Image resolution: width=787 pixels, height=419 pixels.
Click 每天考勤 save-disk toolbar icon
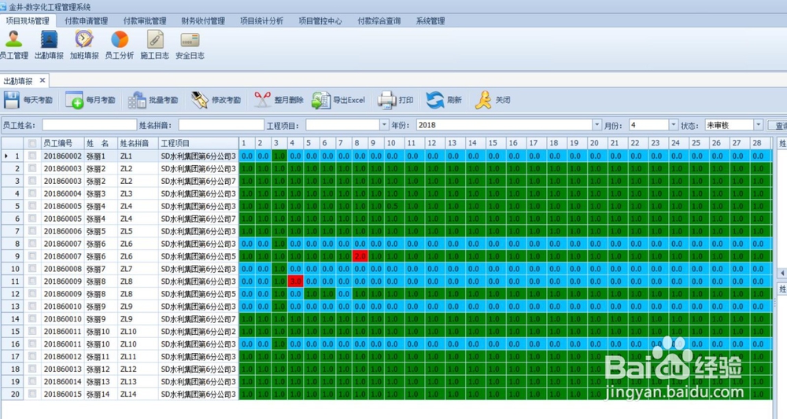pyautogui.click(x=12, y=100)
